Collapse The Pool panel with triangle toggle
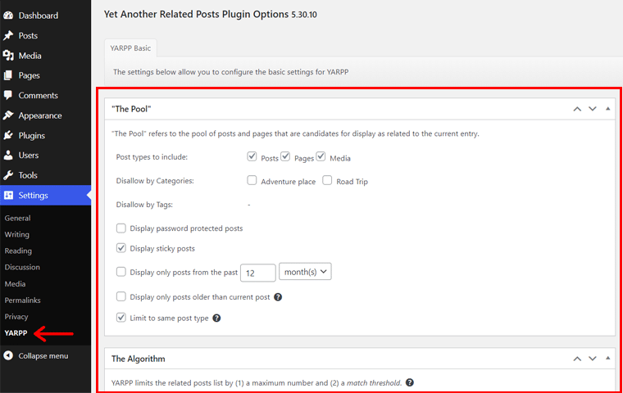Viewport: 623px width, 393px height. (x=607, y=108)
